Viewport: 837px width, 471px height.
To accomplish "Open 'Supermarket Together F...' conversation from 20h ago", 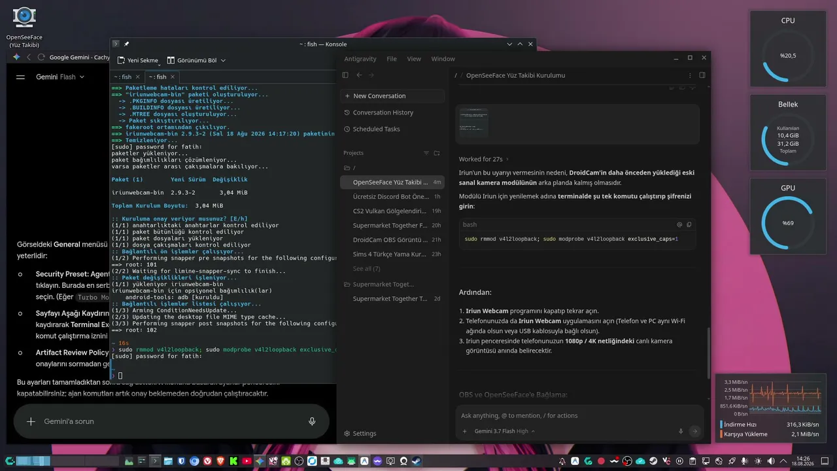I will 392,225.
